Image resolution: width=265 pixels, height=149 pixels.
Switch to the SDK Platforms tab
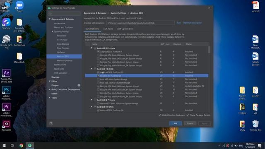92,29
